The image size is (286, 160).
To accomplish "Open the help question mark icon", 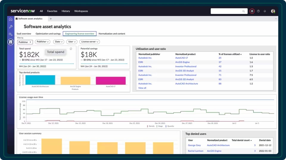I will 258,11.
